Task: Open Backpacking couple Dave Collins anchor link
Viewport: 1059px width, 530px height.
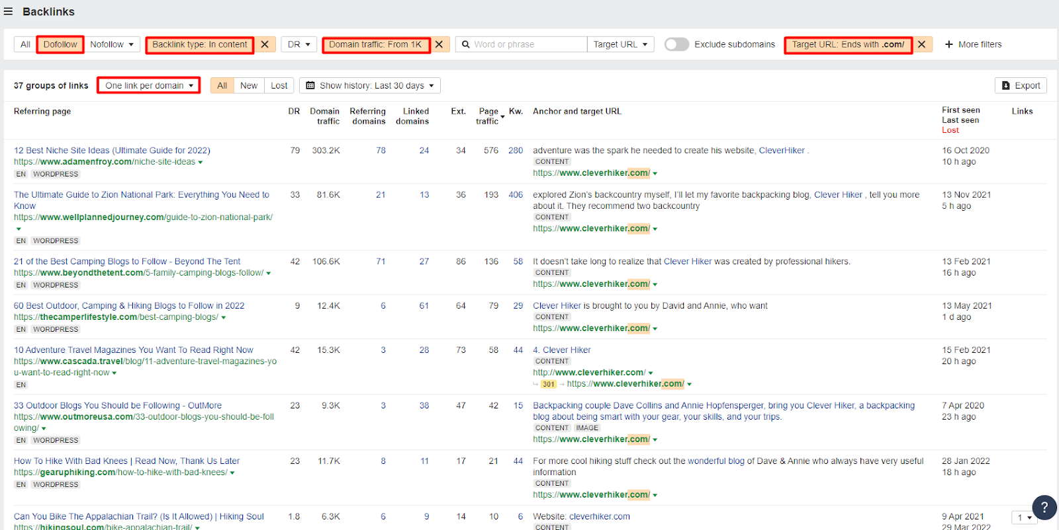Action: [724, 411]
